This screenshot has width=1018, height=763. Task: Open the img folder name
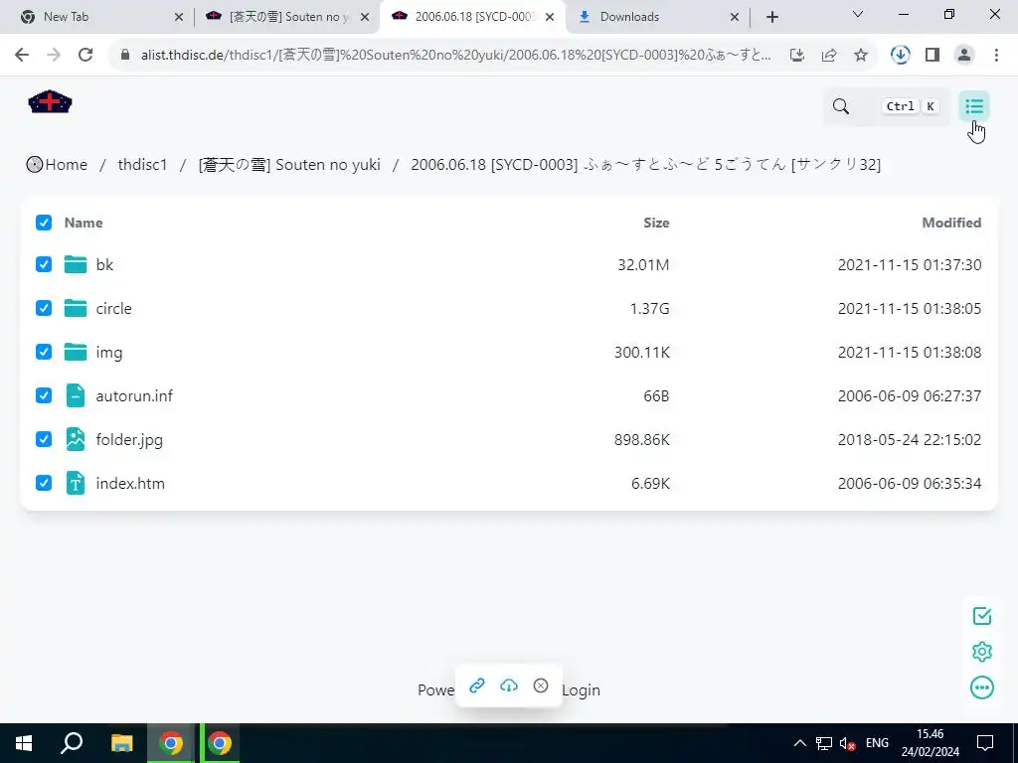click(x=109, y=353)
